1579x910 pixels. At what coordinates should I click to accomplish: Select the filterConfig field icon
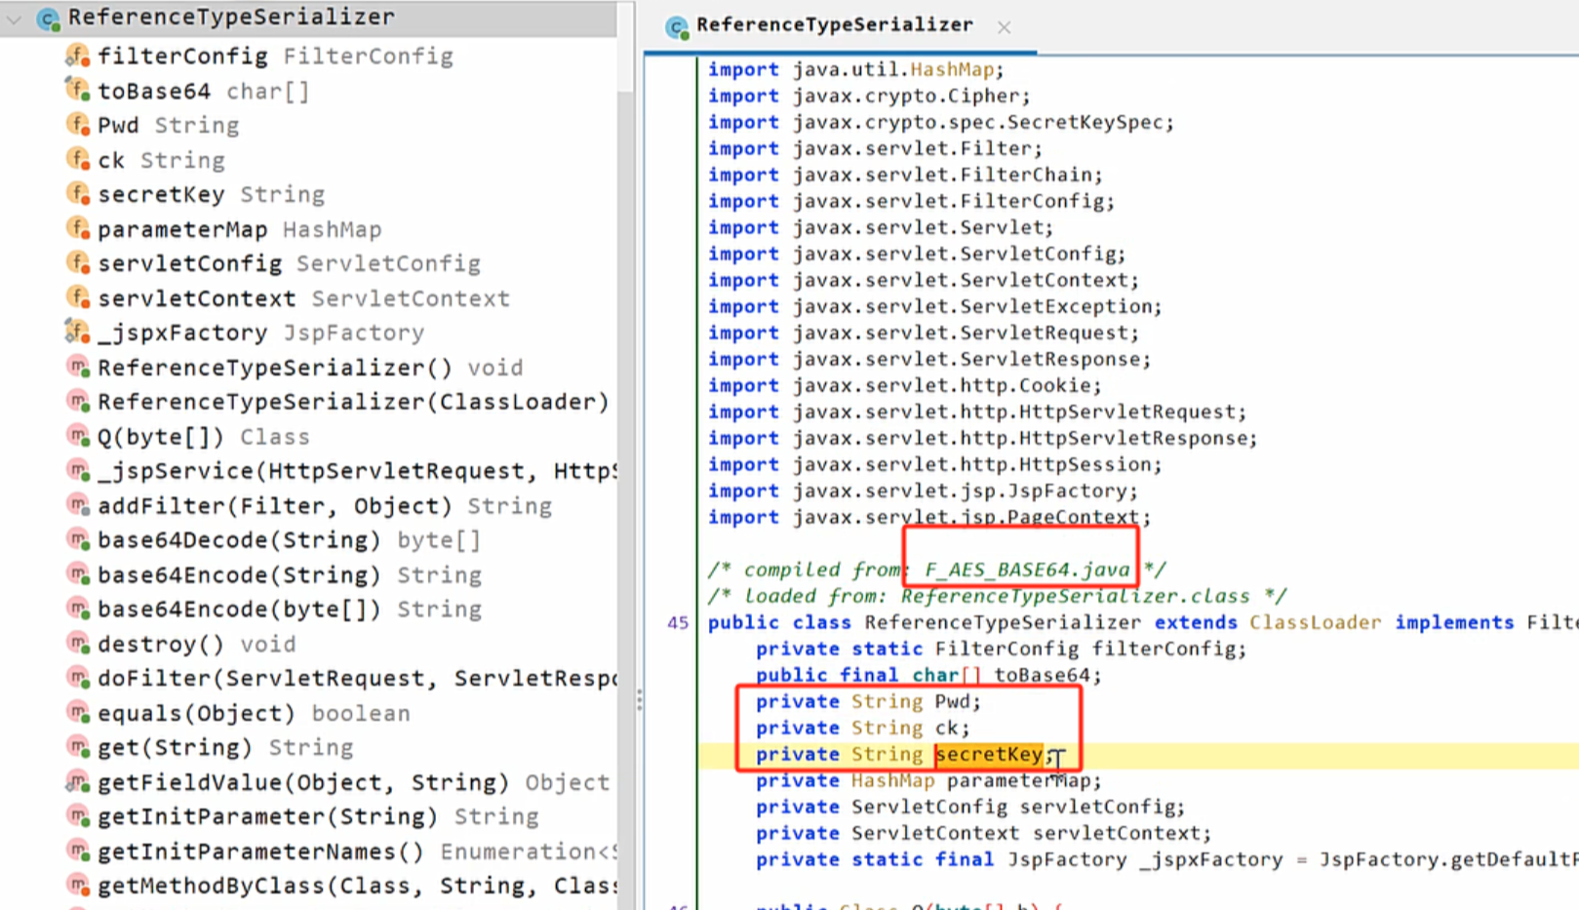point(78,57)
